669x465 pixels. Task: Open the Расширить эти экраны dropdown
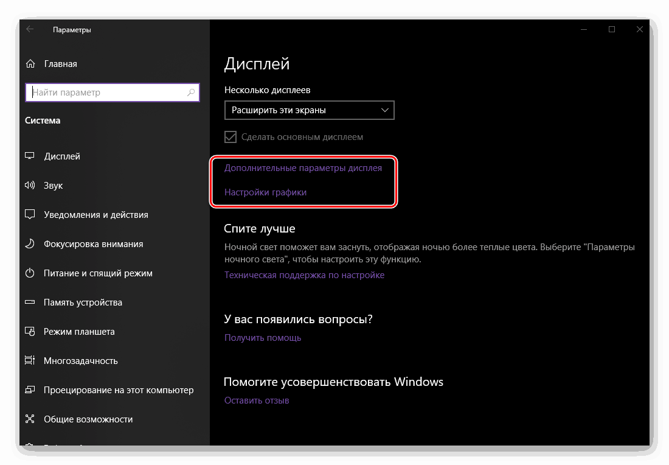pyautogui.click(x=309, y=110)
